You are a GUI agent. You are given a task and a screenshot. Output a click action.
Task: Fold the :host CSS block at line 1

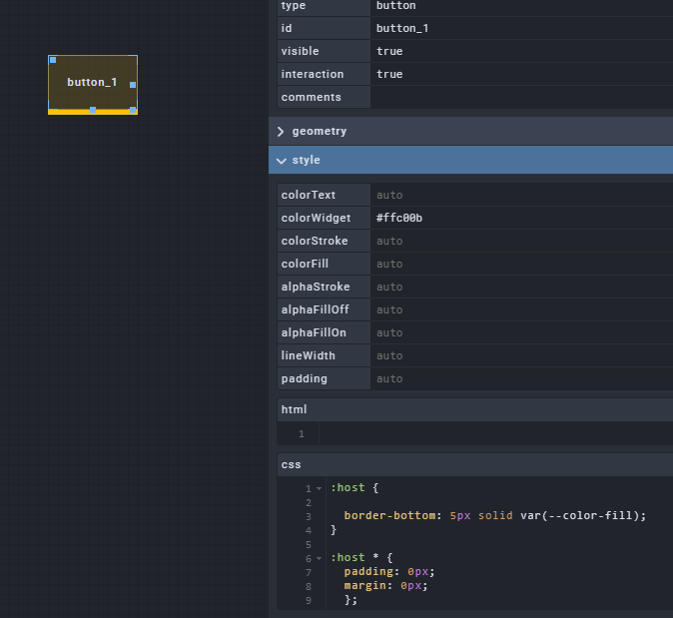(x=320, y=488)
